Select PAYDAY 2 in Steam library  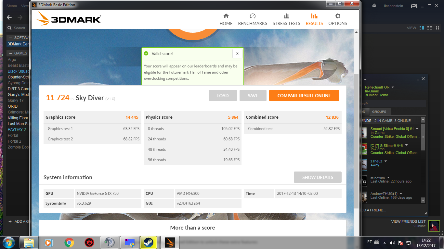coord(19,130)
